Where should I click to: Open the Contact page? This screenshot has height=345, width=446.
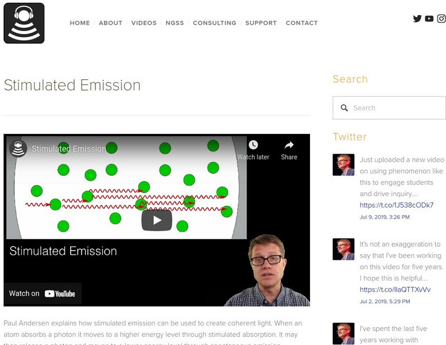coord(301,23)
